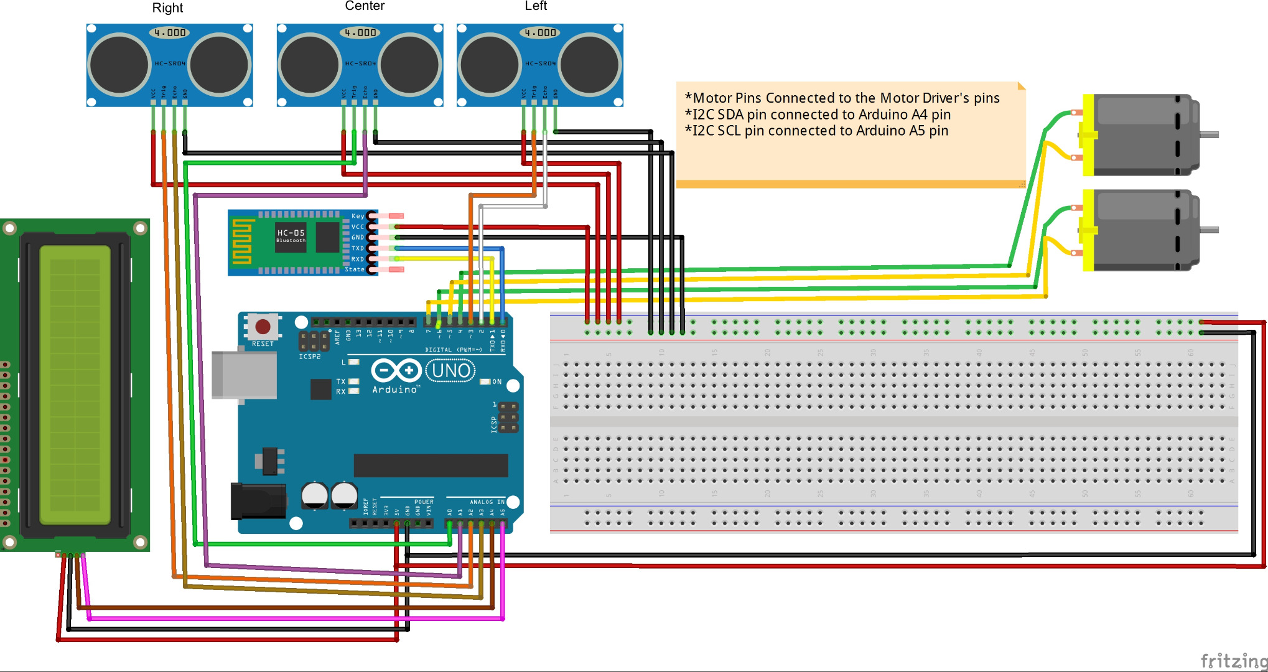Click the "POWER" label on Arduino

click(424, 502)
